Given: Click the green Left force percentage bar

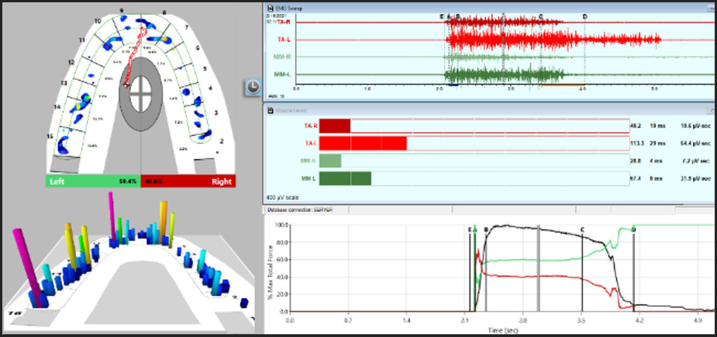Looking at the screenshot, I should click(93, 181).
